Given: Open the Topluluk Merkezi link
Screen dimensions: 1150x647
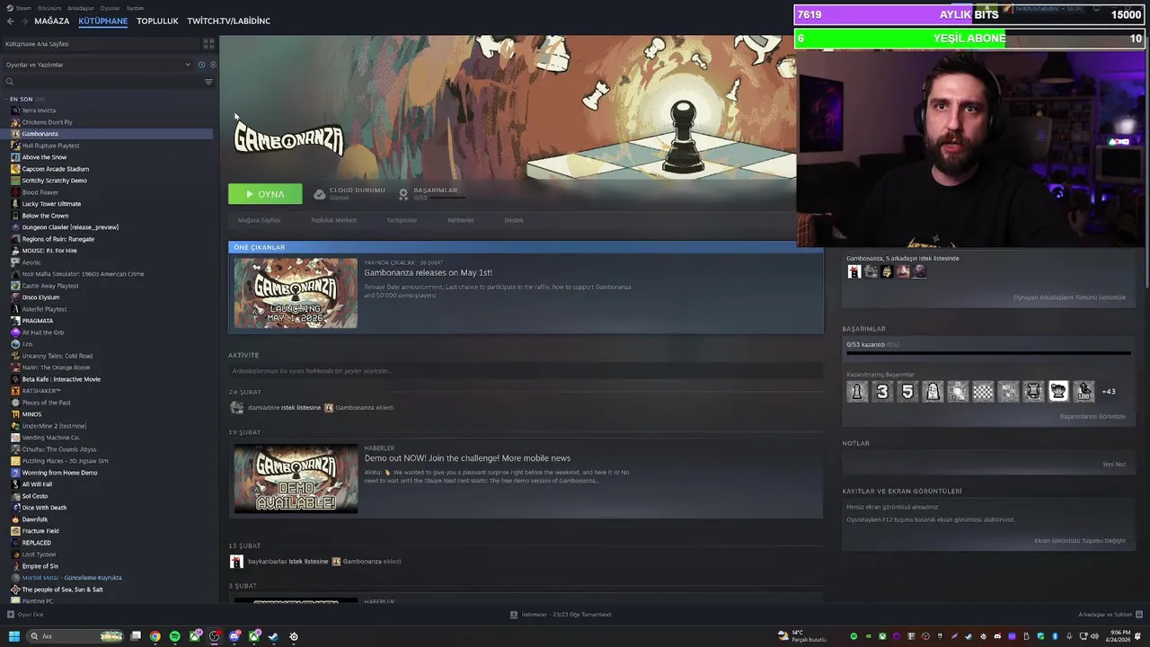Looking at the screenshot, I should point(333,220).
